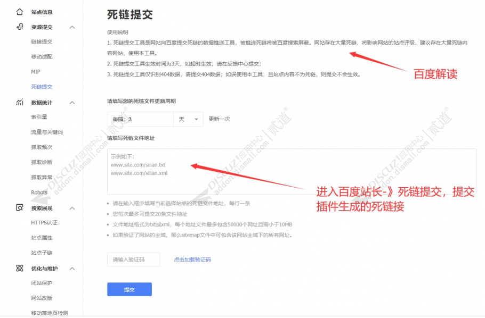Viewport: 485px width, 318px height.
Task: Open 闭站保护 in the sidebar
Action: (x=42, y=283)
